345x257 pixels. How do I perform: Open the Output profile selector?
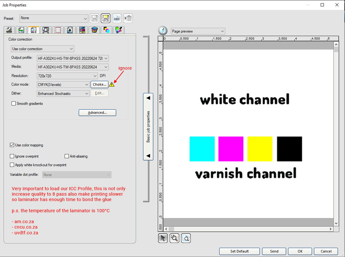point(73,58)
